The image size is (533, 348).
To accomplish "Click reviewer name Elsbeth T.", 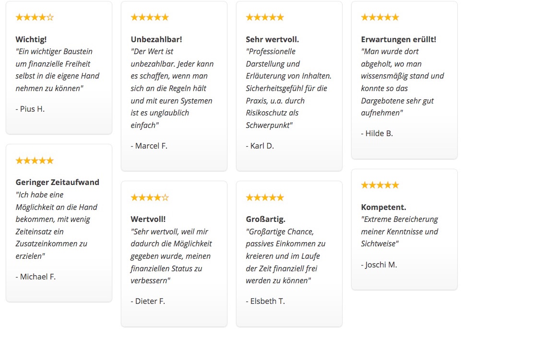I will pos(265,301).
